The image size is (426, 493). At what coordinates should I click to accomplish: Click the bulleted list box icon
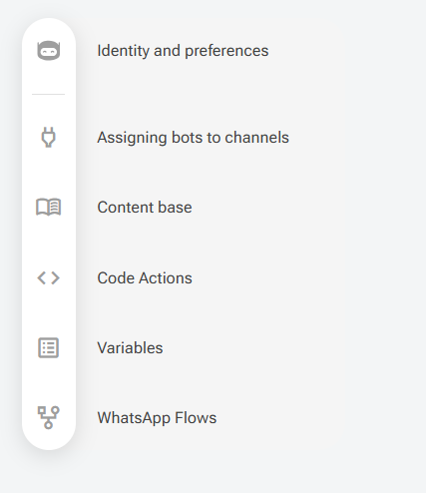(x=49, y=348)
